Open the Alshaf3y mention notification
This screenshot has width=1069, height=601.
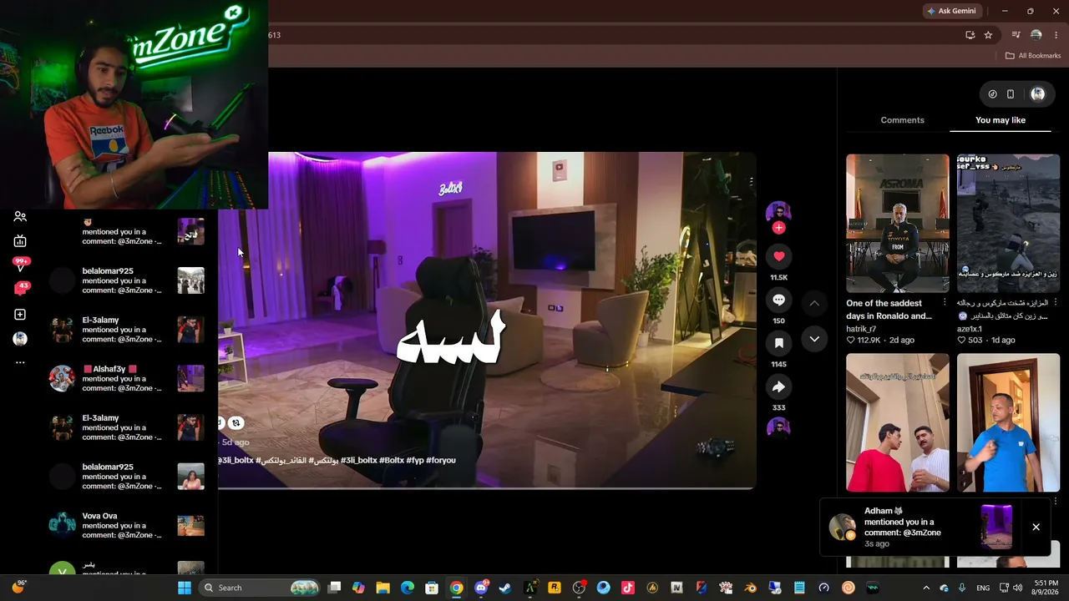(x=128, y=378)
